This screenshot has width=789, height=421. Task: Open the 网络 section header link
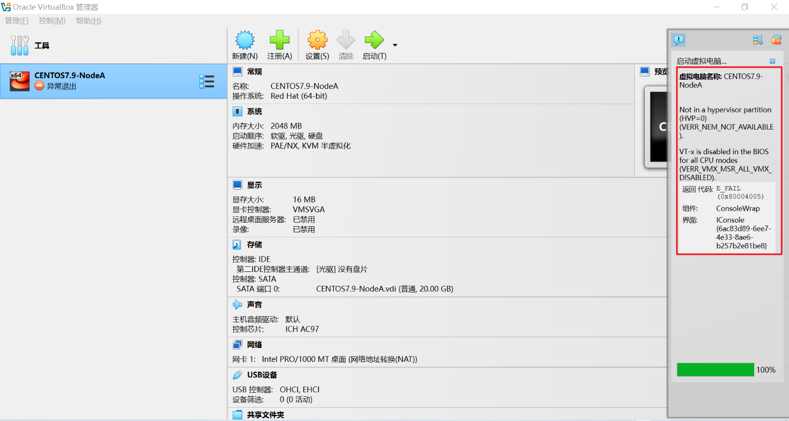(x=254, y=345)
